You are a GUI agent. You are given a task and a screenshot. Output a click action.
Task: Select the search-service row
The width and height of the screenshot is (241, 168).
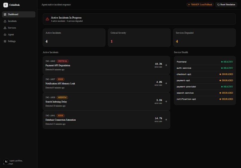(205, 93)
